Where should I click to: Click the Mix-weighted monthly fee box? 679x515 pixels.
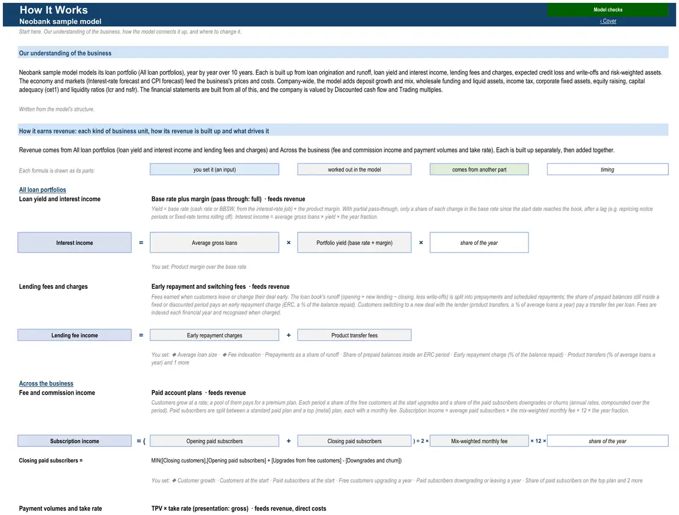tap(479, 441)
